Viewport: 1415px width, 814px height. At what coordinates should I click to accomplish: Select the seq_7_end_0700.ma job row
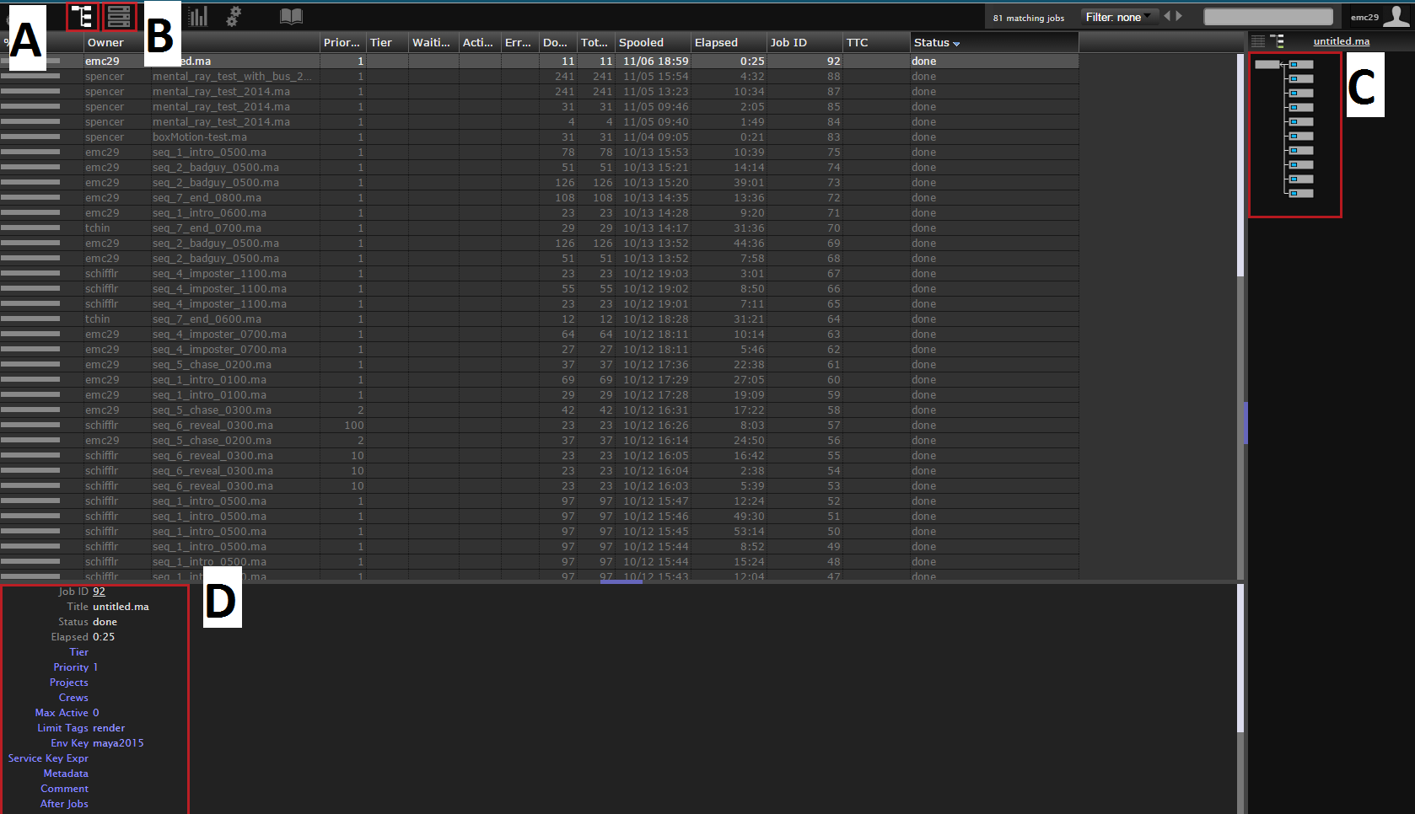[207, 228]
